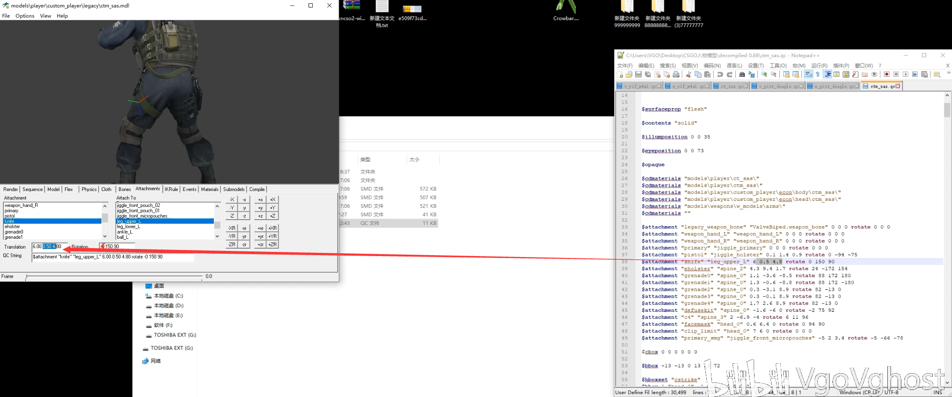This screenshot has width=952, height=397.
Task: Select 'leg_lower_L' in the Attach To list
Action: (x=165, y=227)
